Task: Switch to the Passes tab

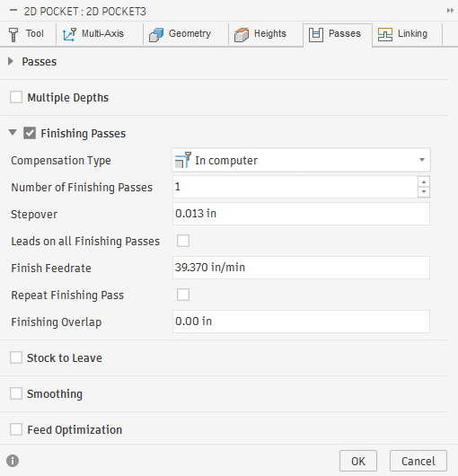Action: (x=337, y=35)
